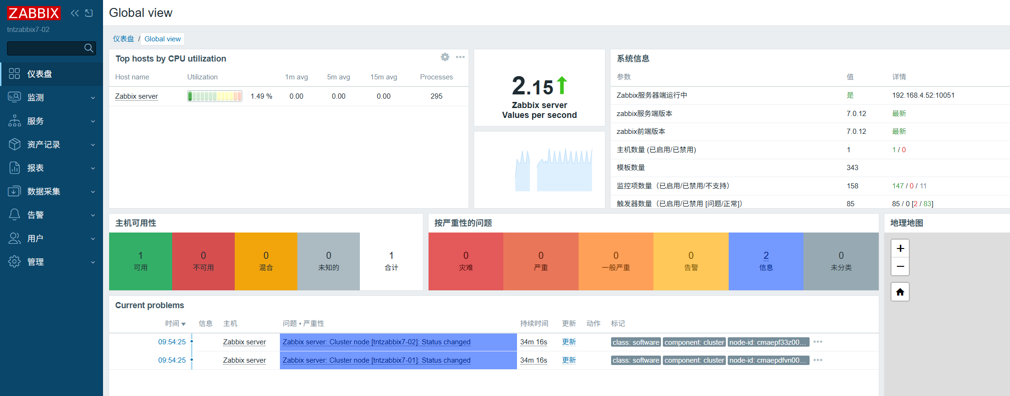Zoom out on the geomap
Viewport: 1010px width, 396px height.
(x=900, y=266)
